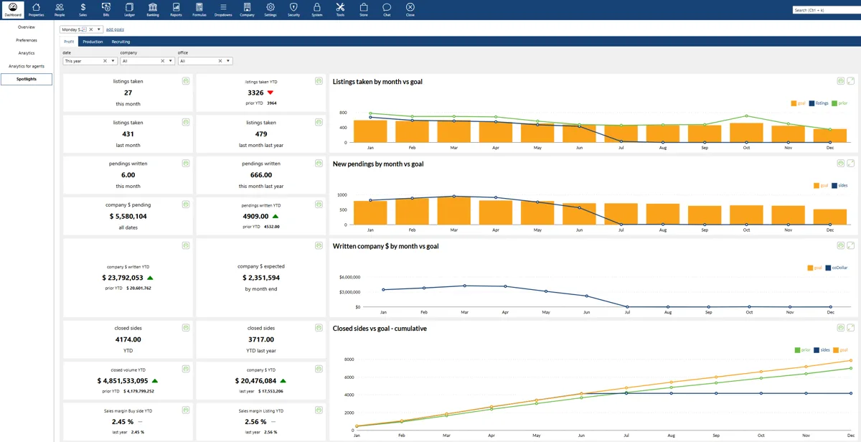Open the Reports module

click(176, 9)
